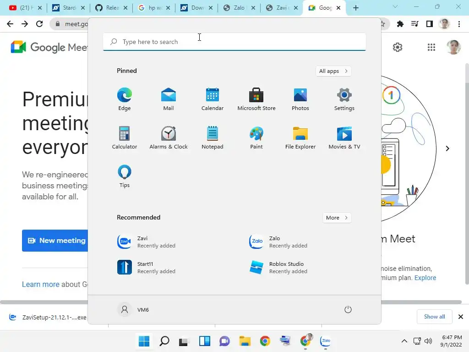The image size is (469, 352).
Task: Open a new browser tab
Action: [355, 8]
